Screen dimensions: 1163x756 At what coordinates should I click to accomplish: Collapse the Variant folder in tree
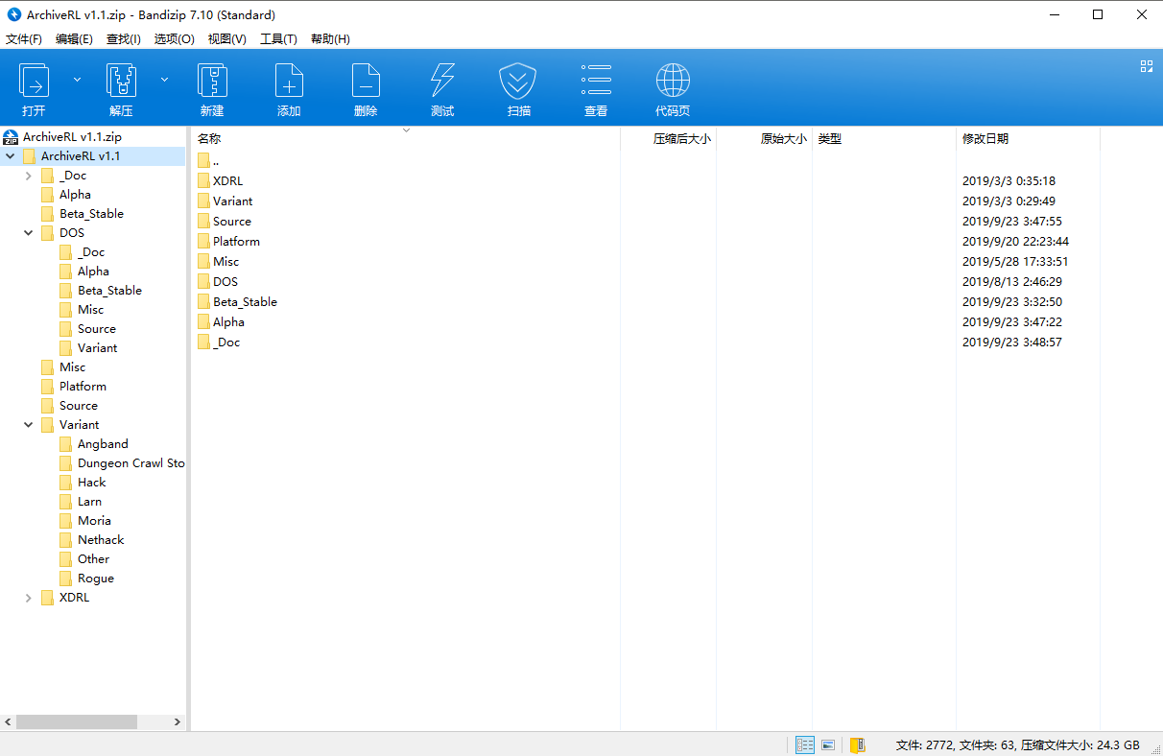(29, 425)
